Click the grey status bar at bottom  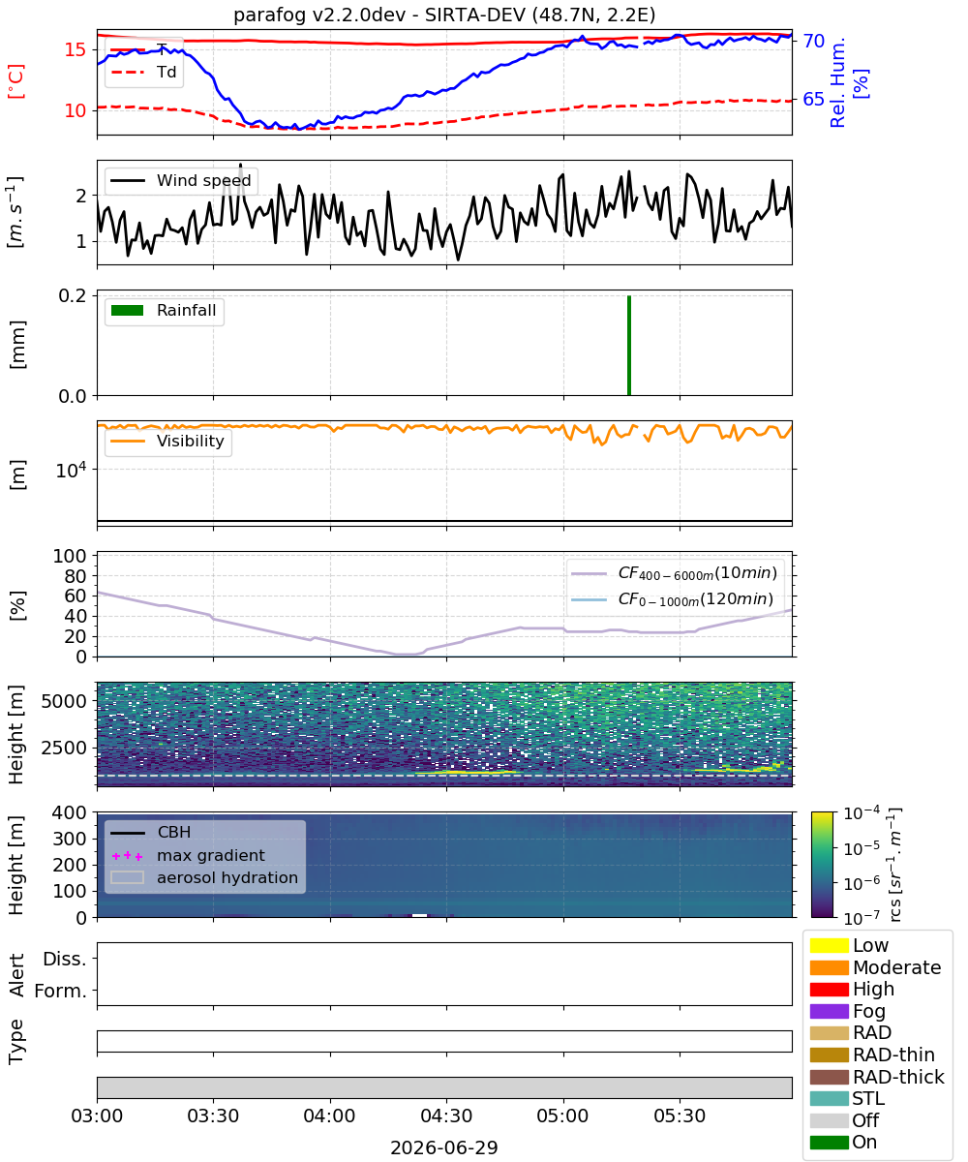pos(444,1087)
